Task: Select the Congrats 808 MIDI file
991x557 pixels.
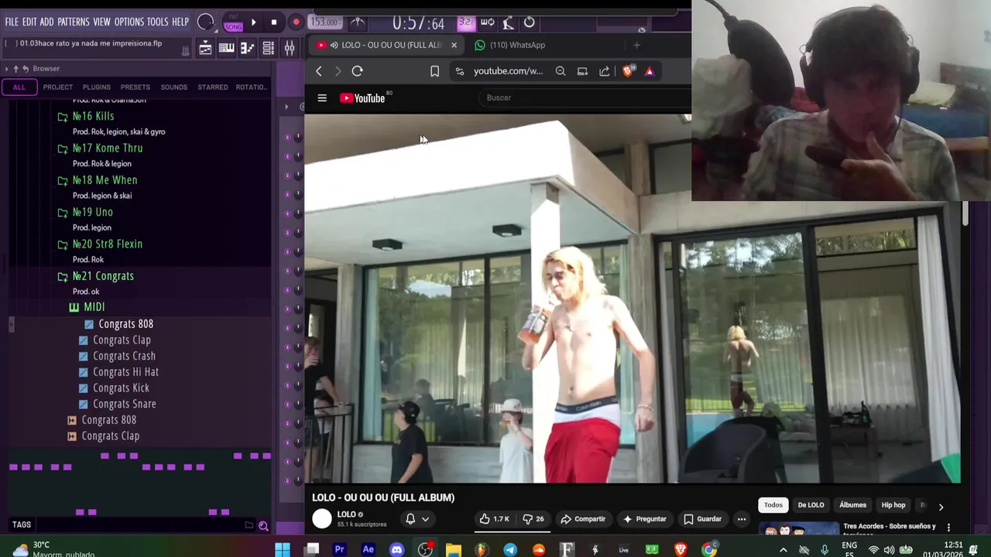Action: [x=118, y=324]
